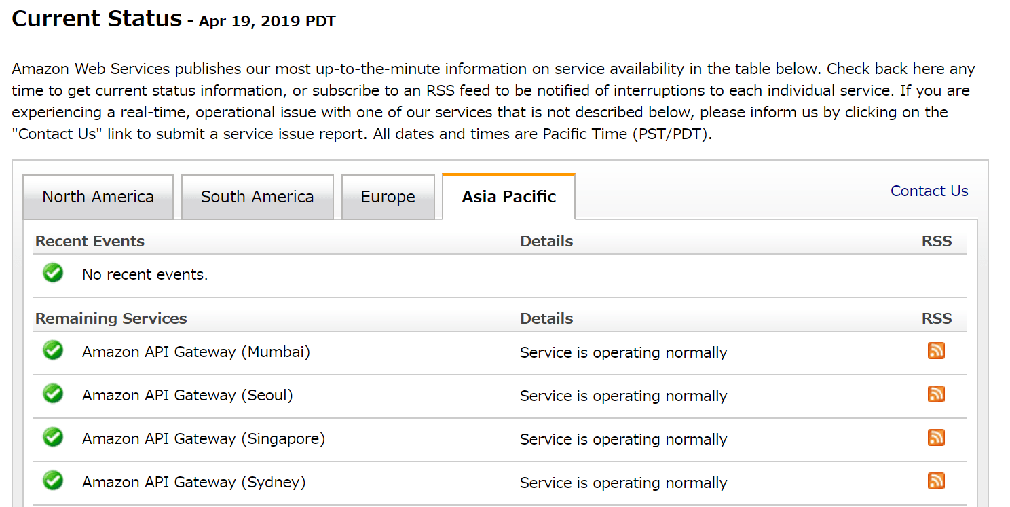
Task: Click the No recent events status icon
Action: (x=53, y=274)
